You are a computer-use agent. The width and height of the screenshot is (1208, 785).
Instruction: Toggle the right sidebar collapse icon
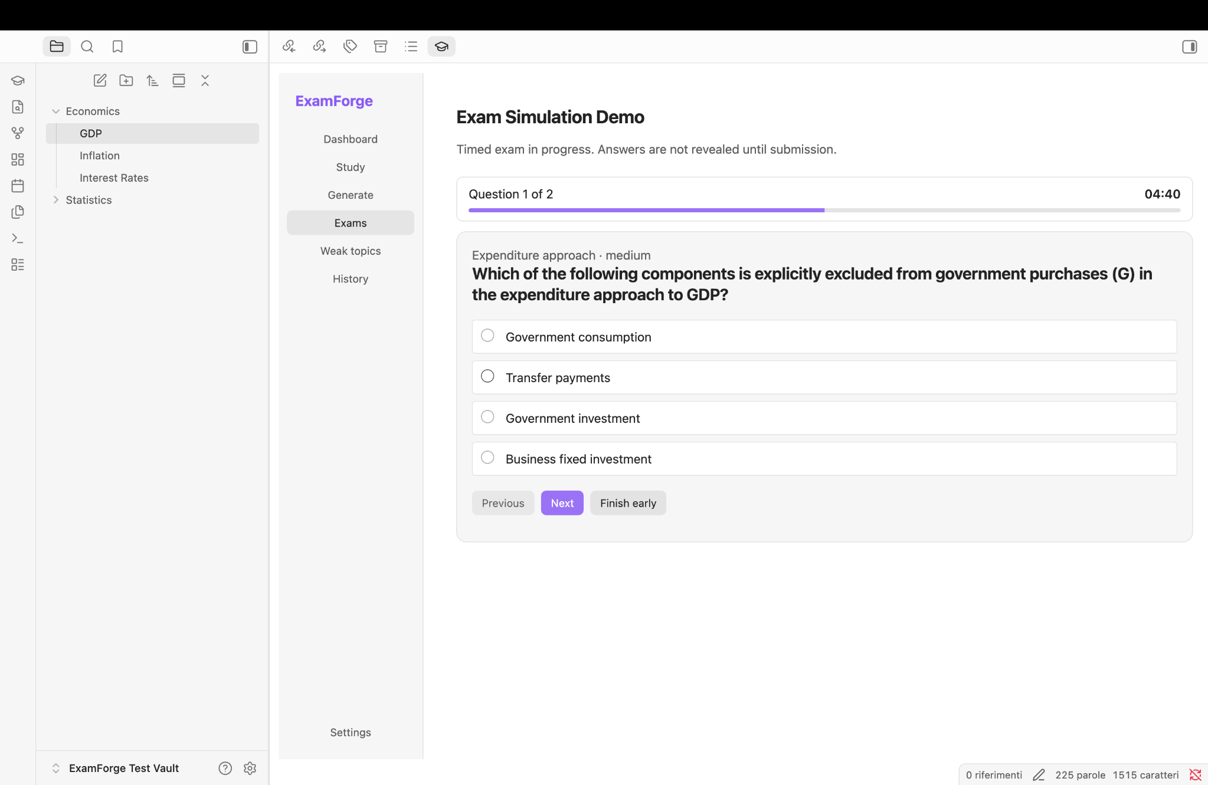[x=1189, y=46]
